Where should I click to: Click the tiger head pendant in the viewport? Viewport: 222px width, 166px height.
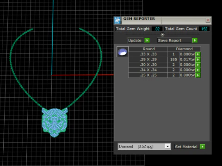[x=55, y=122]
